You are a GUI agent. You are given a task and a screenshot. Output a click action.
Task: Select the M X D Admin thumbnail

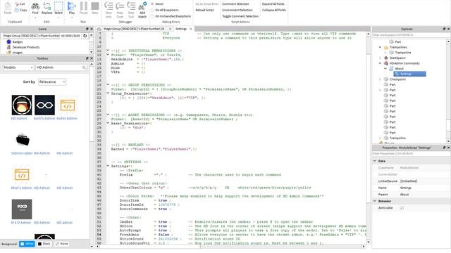(x=22, y=209)
